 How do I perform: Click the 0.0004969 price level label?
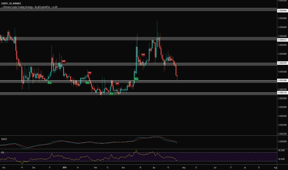point(282,11)
